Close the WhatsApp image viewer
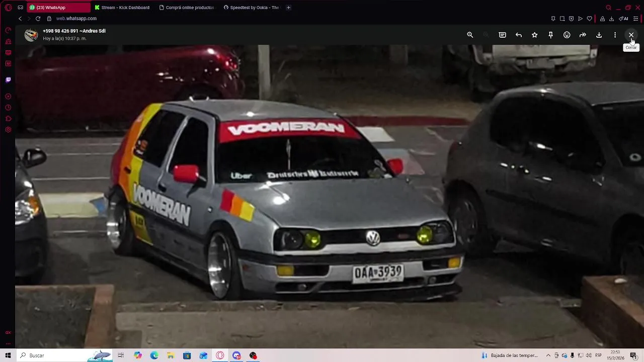The image size is (644, 362). coord(631,35)
